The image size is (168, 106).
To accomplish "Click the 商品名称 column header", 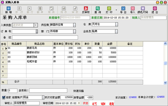I will pos(39,44).
